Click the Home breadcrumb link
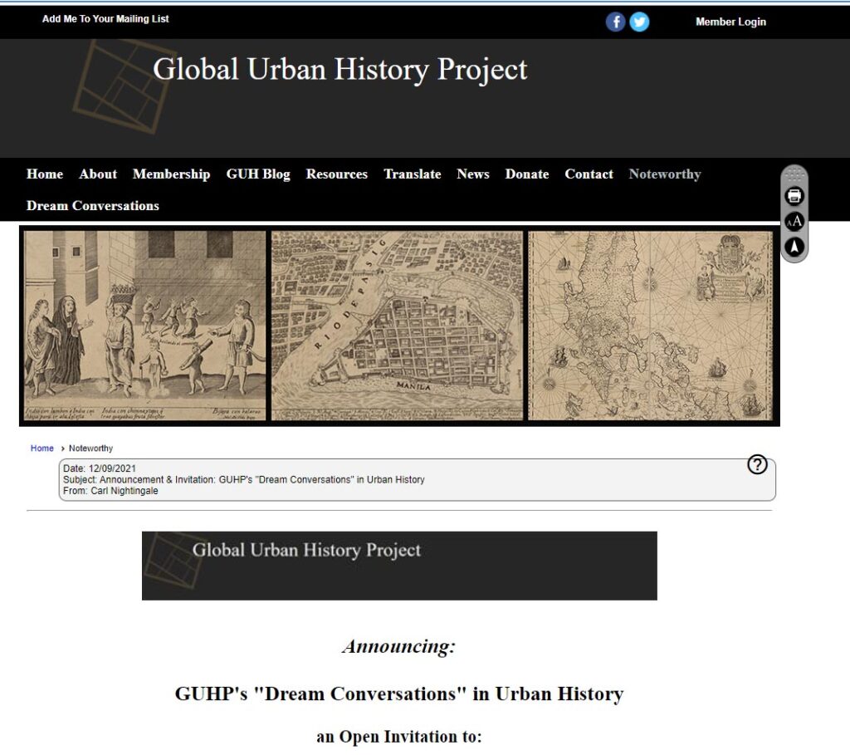850x755 pixels. coord(42,449)
